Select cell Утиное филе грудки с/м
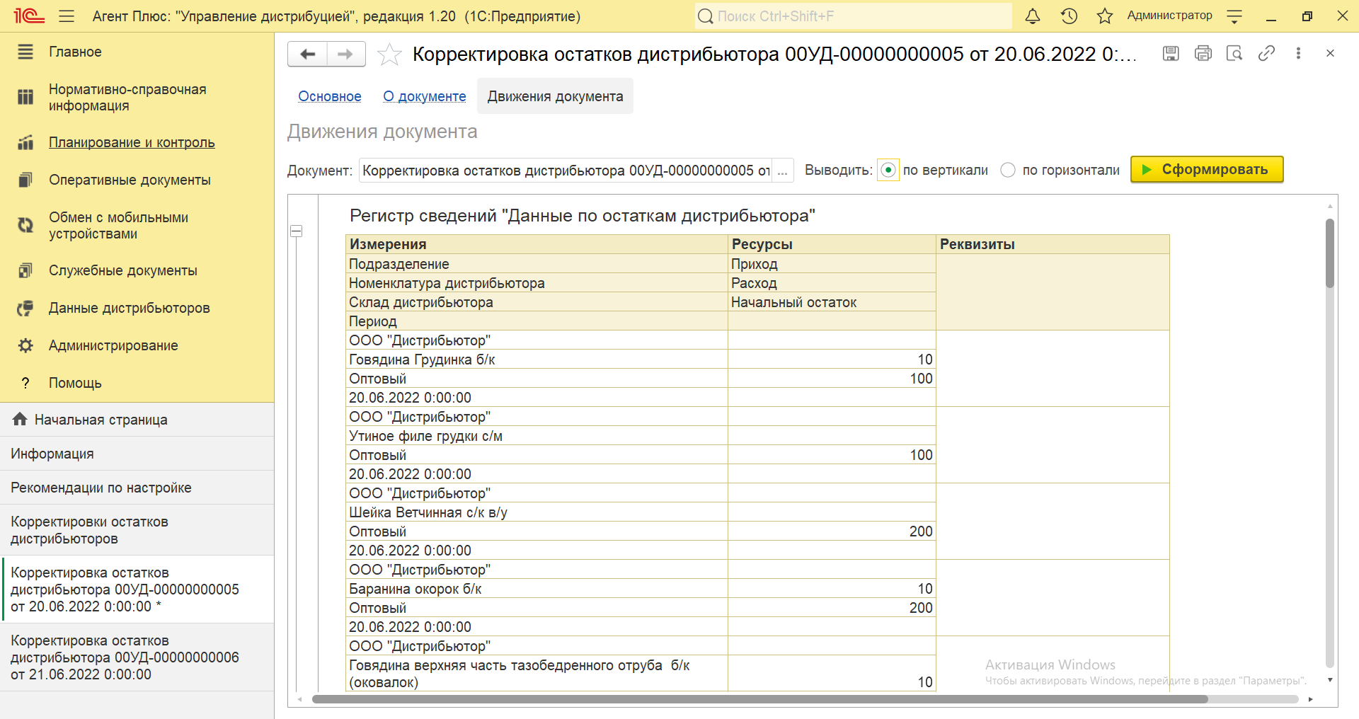 537,436
